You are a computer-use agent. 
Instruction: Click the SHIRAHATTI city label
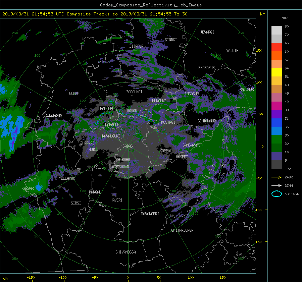point(126,160)
